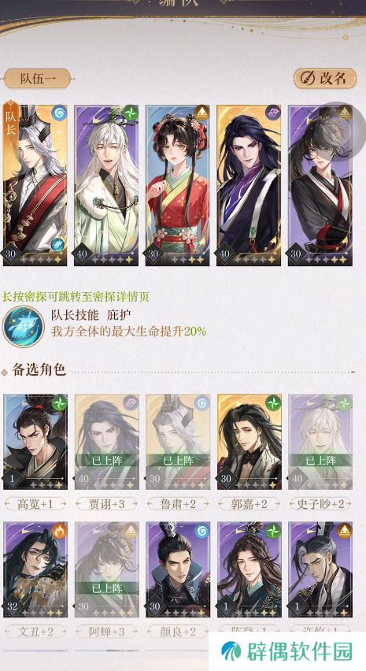Tap the deployed 阿蝉+3 card
Screen dimensions: 366x671
(x=106, y=569)
